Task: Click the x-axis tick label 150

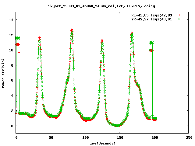Action: [120, 137]
